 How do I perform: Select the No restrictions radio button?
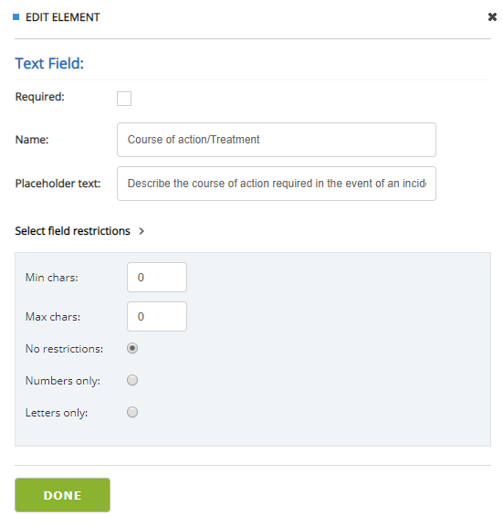pos(132,348)
